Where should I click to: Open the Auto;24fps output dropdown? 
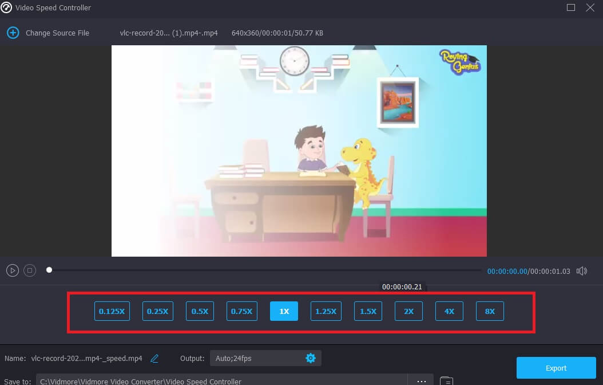coord(265,357)
